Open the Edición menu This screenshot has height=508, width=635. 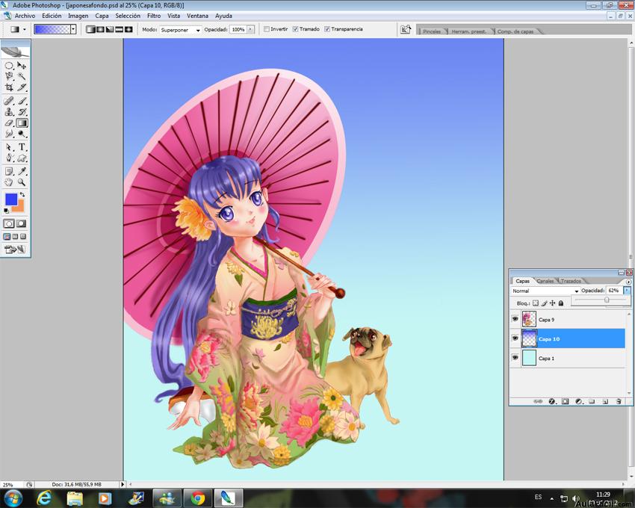(52, 16)
